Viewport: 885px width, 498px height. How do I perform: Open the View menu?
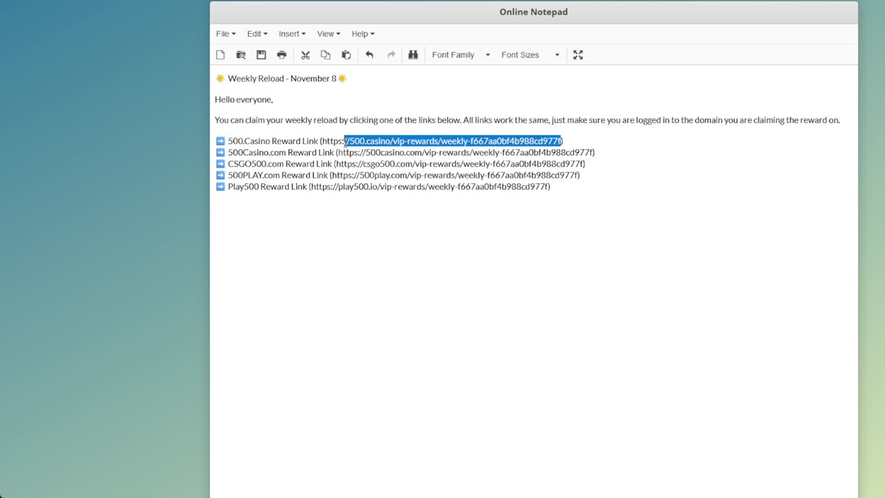pyautogui.click(x=328, y=33)
